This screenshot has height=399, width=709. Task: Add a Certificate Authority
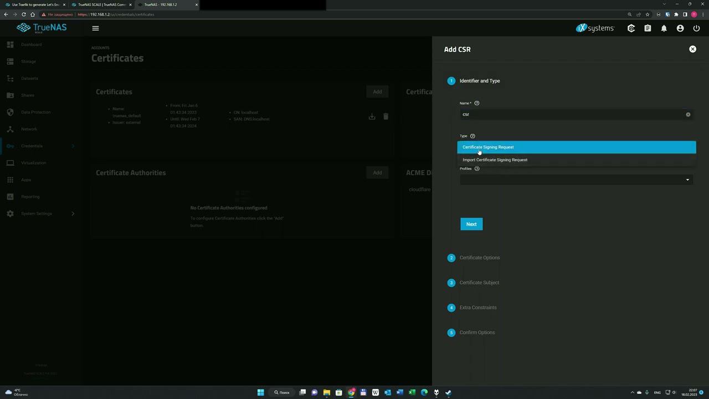tap(377, 173)
